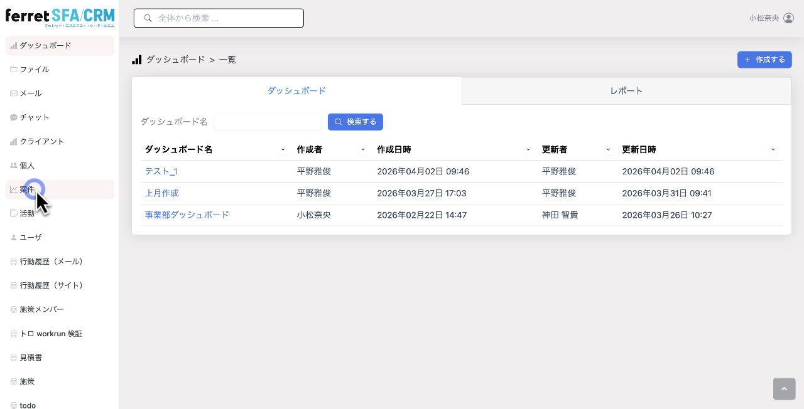Click the building icon beside クライアント
Screen dimensions: 804x409
14,142
